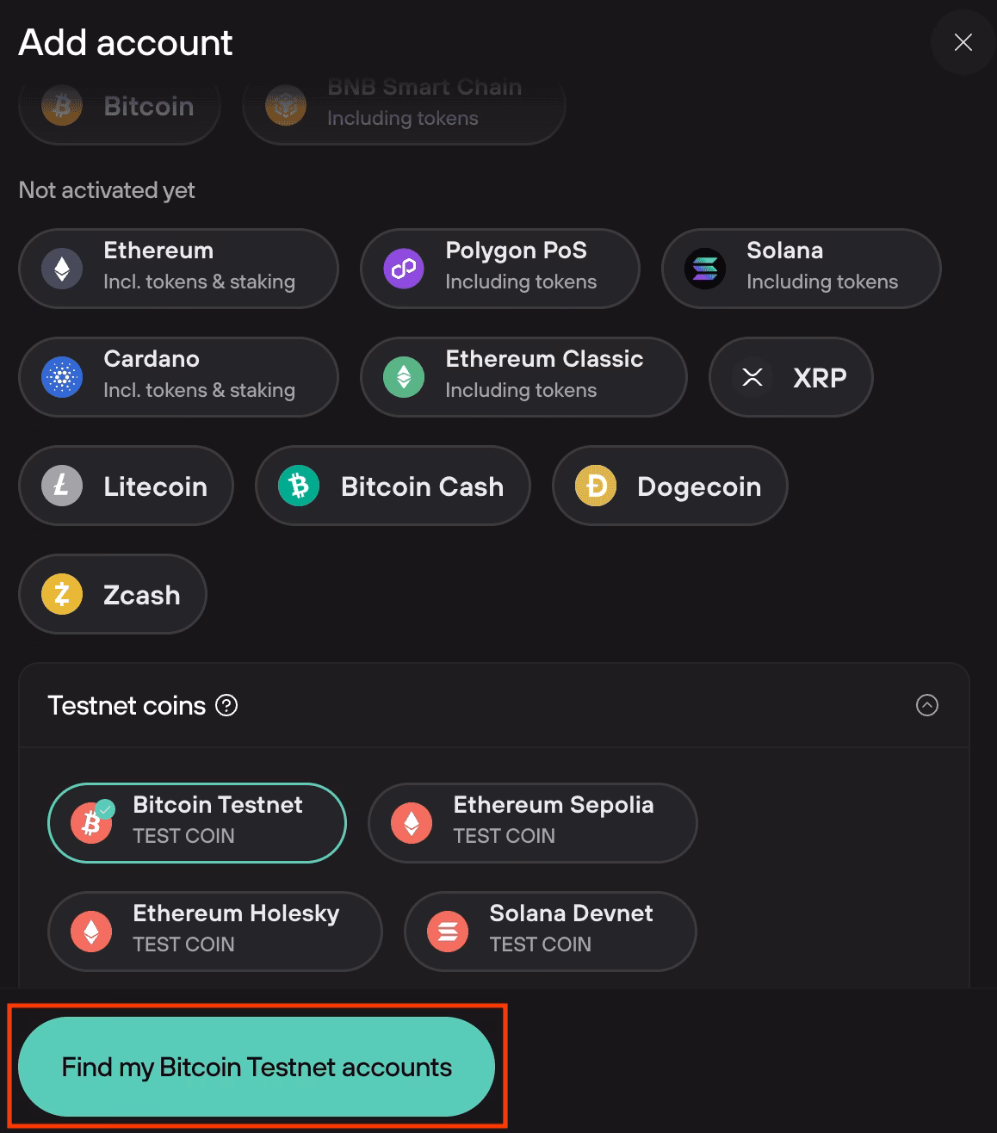Click the Solana logo icon
Image resolution: width=997 pixels, height=1133 pixels.
[x=703, y=269]
